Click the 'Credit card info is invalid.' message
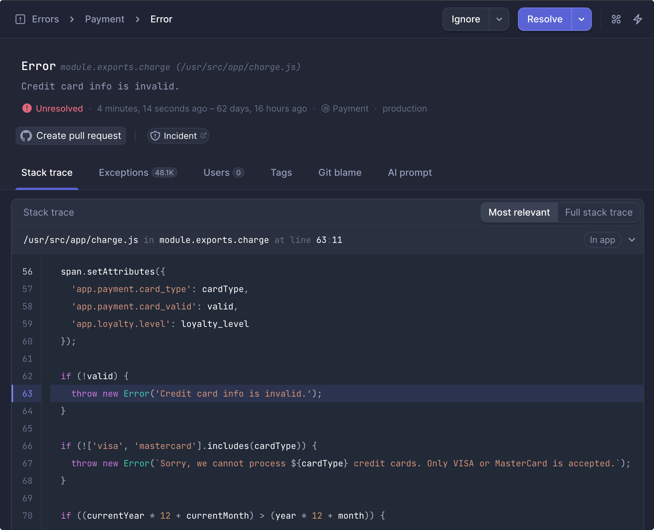Screen dimensions: 654x530 point(101,86)
